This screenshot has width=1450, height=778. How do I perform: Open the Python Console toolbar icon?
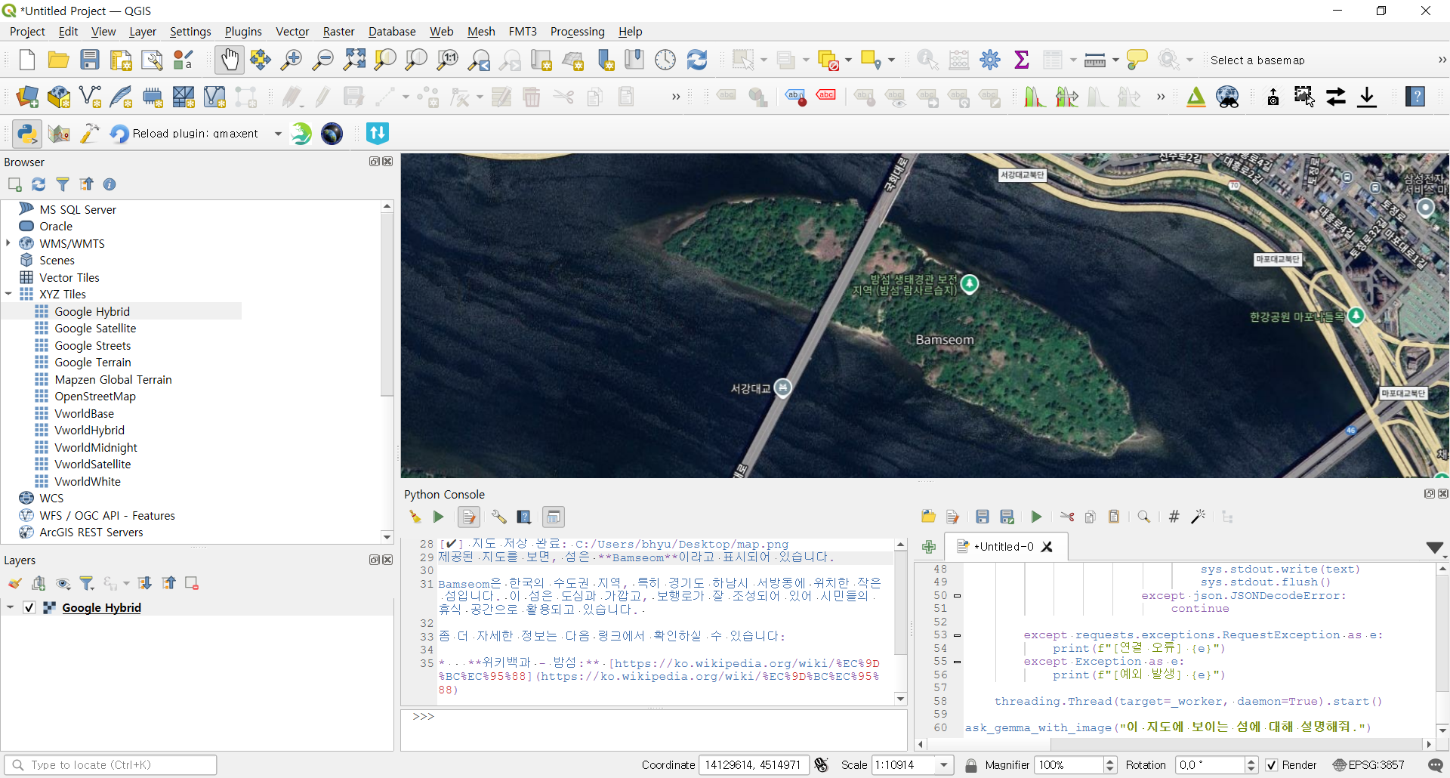point(27,134)
